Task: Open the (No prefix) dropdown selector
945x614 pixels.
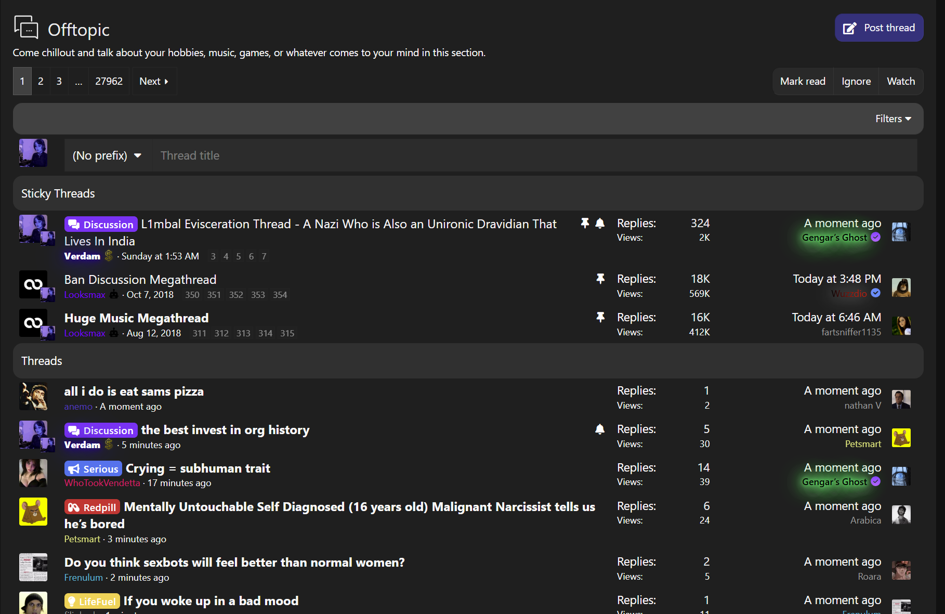Action: point(107,156)
